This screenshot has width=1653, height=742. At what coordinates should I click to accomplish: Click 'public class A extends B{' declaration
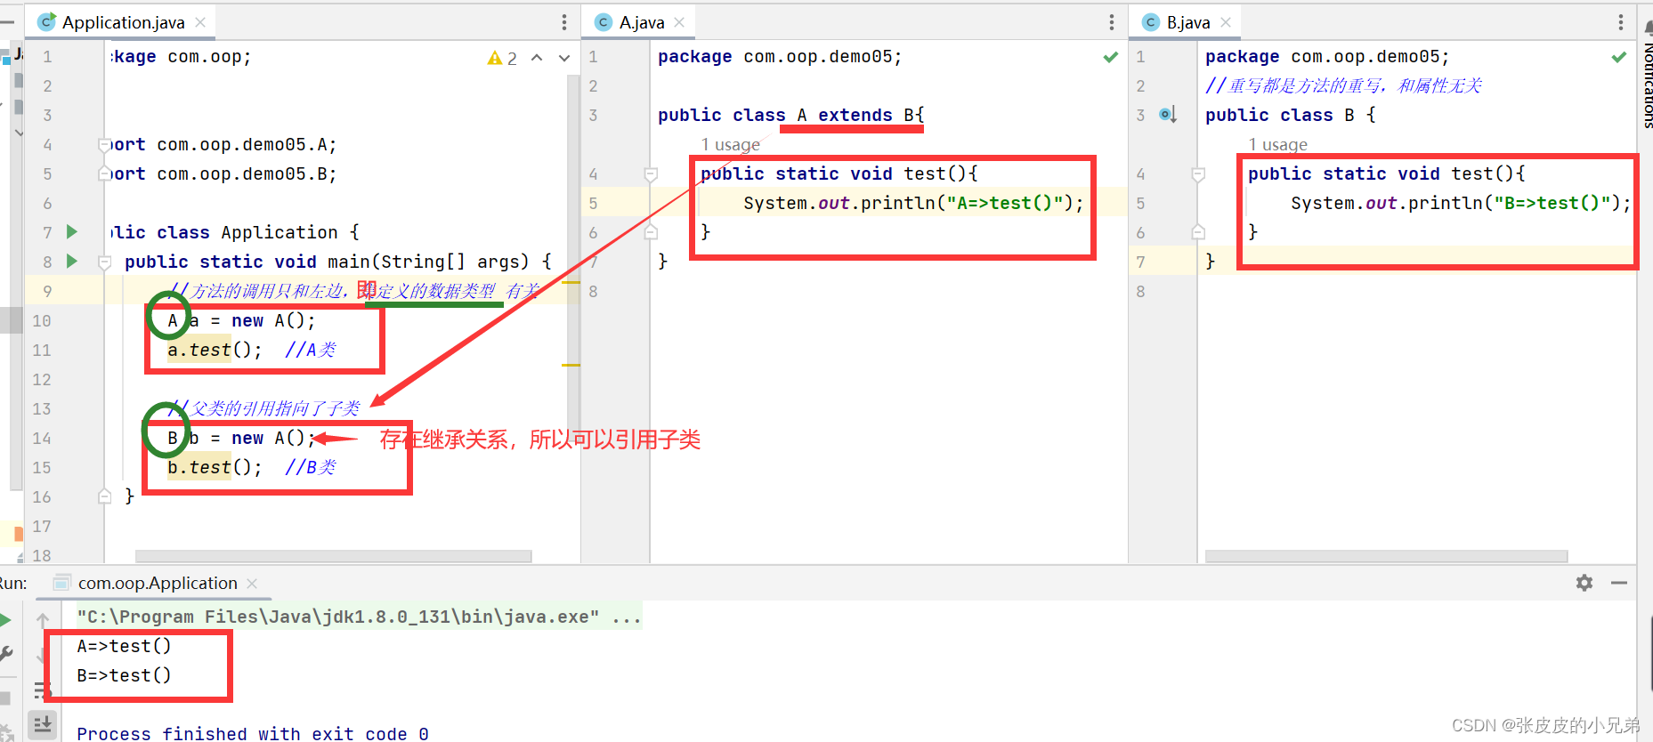[x=790, y=115]
